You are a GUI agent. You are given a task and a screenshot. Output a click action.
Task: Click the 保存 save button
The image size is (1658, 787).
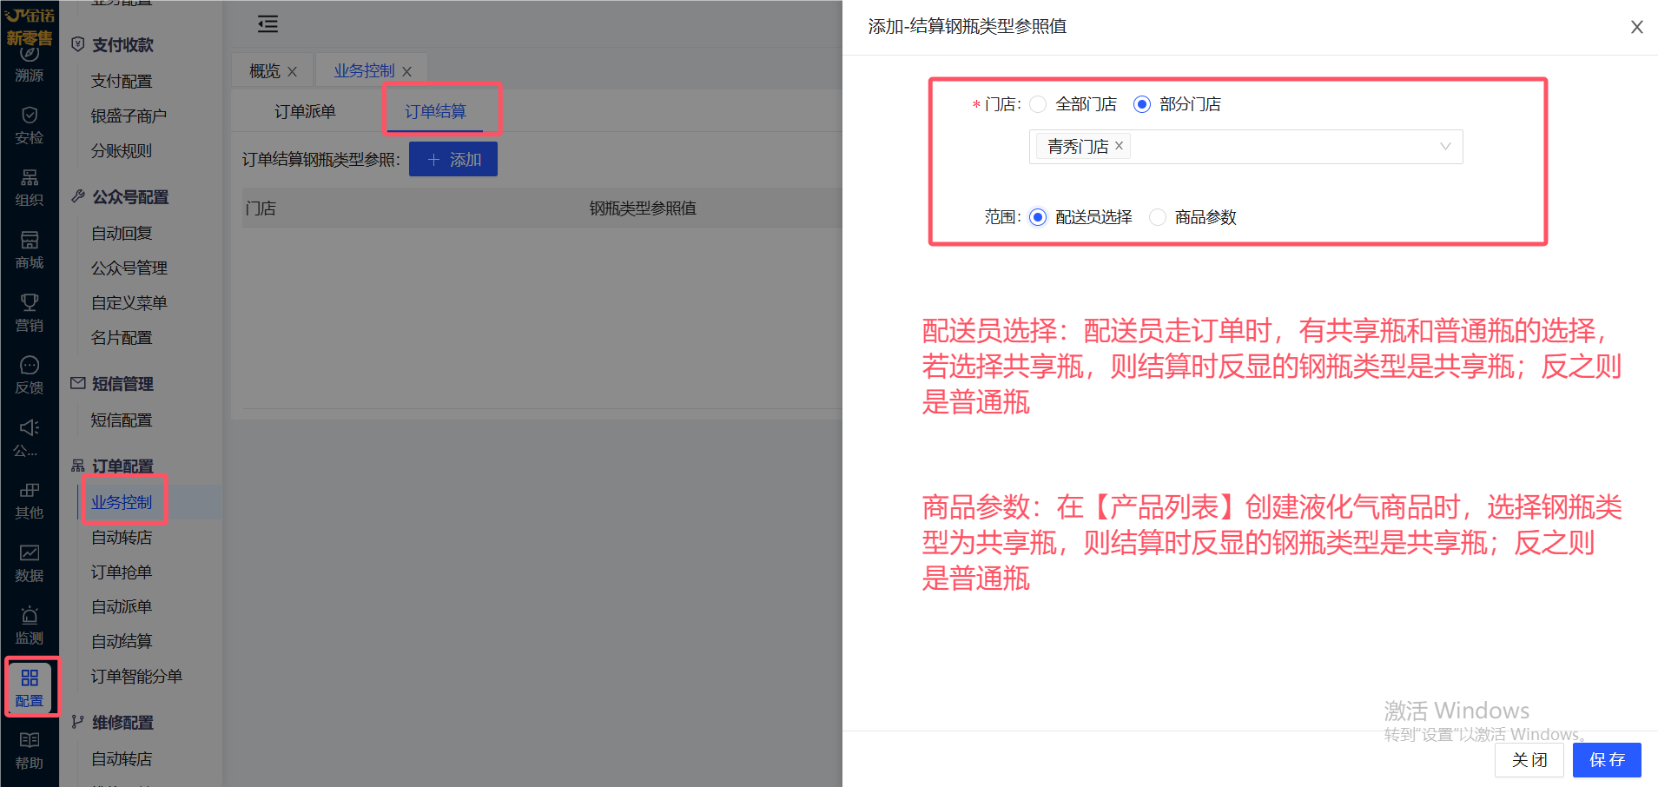coord(1606,760)
